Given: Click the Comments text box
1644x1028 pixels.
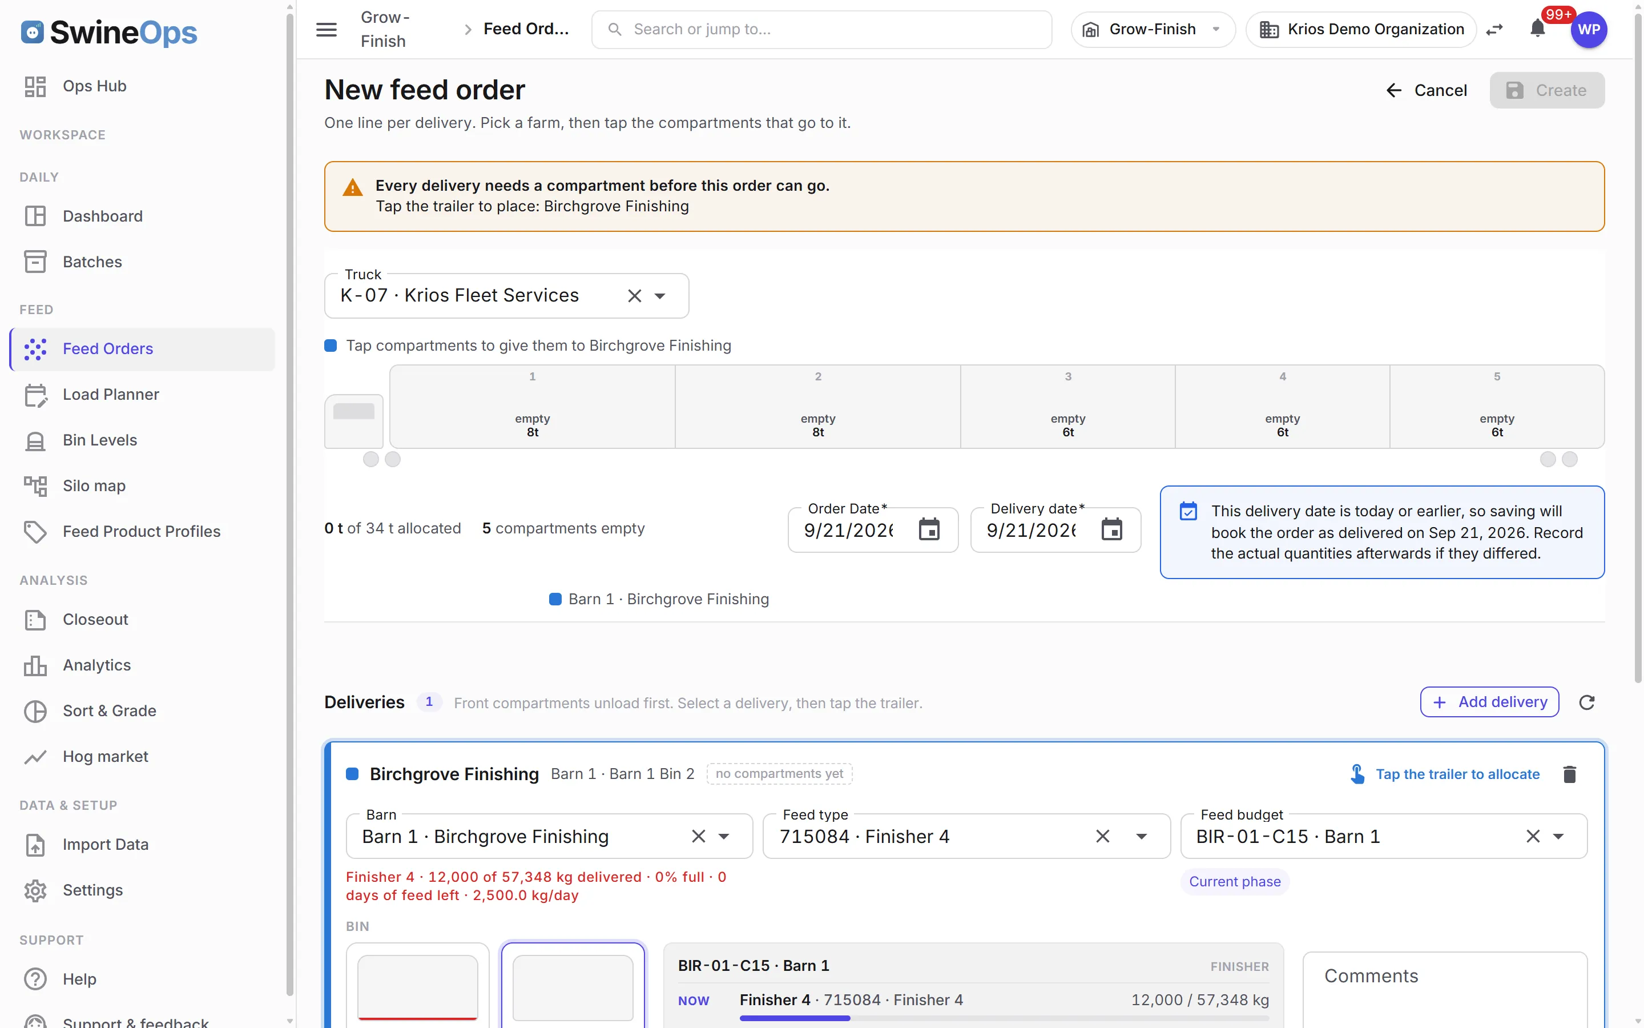Looking at the screenshot, I should 1445,989.
